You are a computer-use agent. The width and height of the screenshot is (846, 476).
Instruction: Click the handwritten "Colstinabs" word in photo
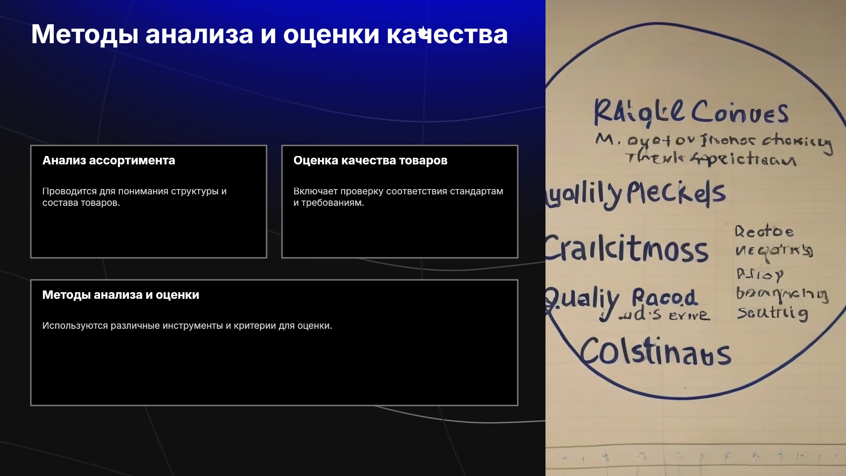tap(655, 353)
